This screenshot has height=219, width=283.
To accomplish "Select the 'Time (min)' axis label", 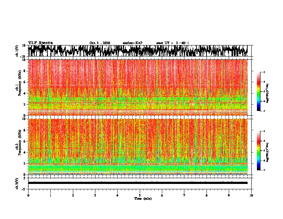I will 143,199.
